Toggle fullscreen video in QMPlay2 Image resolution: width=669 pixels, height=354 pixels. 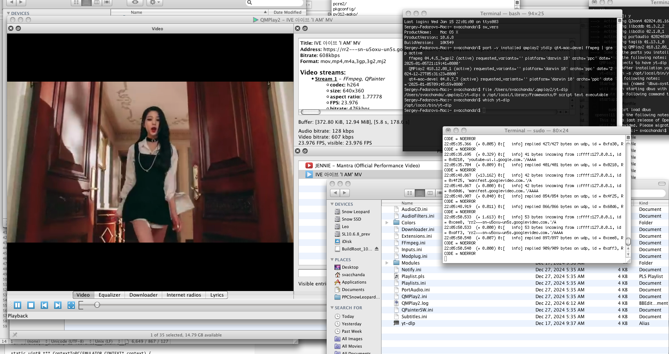(71, 305)
